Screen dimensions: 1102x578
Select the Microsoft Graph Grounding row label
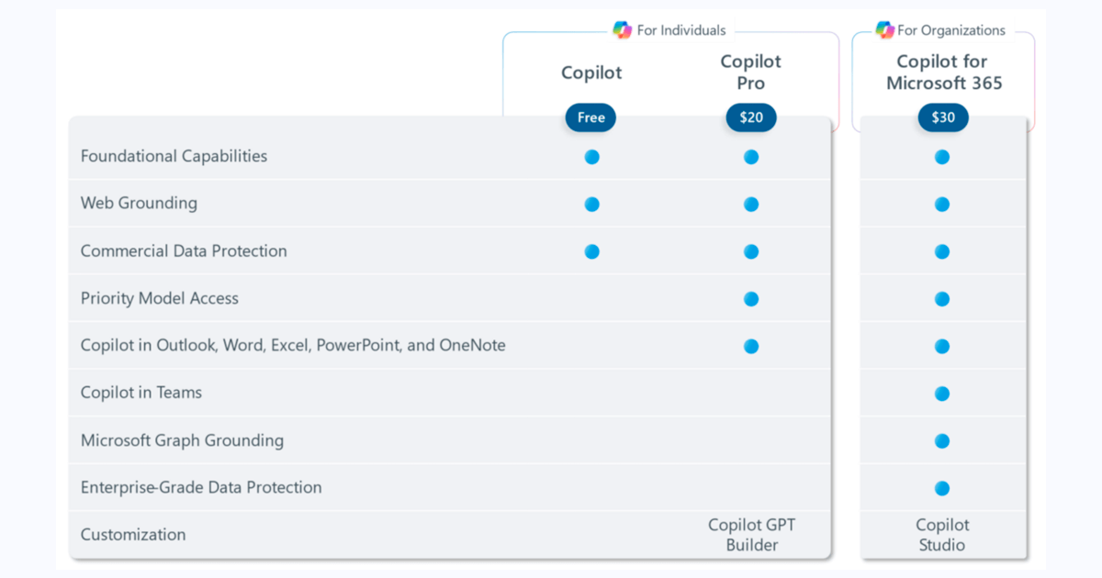pyautogui.click(x=182, y=440)
